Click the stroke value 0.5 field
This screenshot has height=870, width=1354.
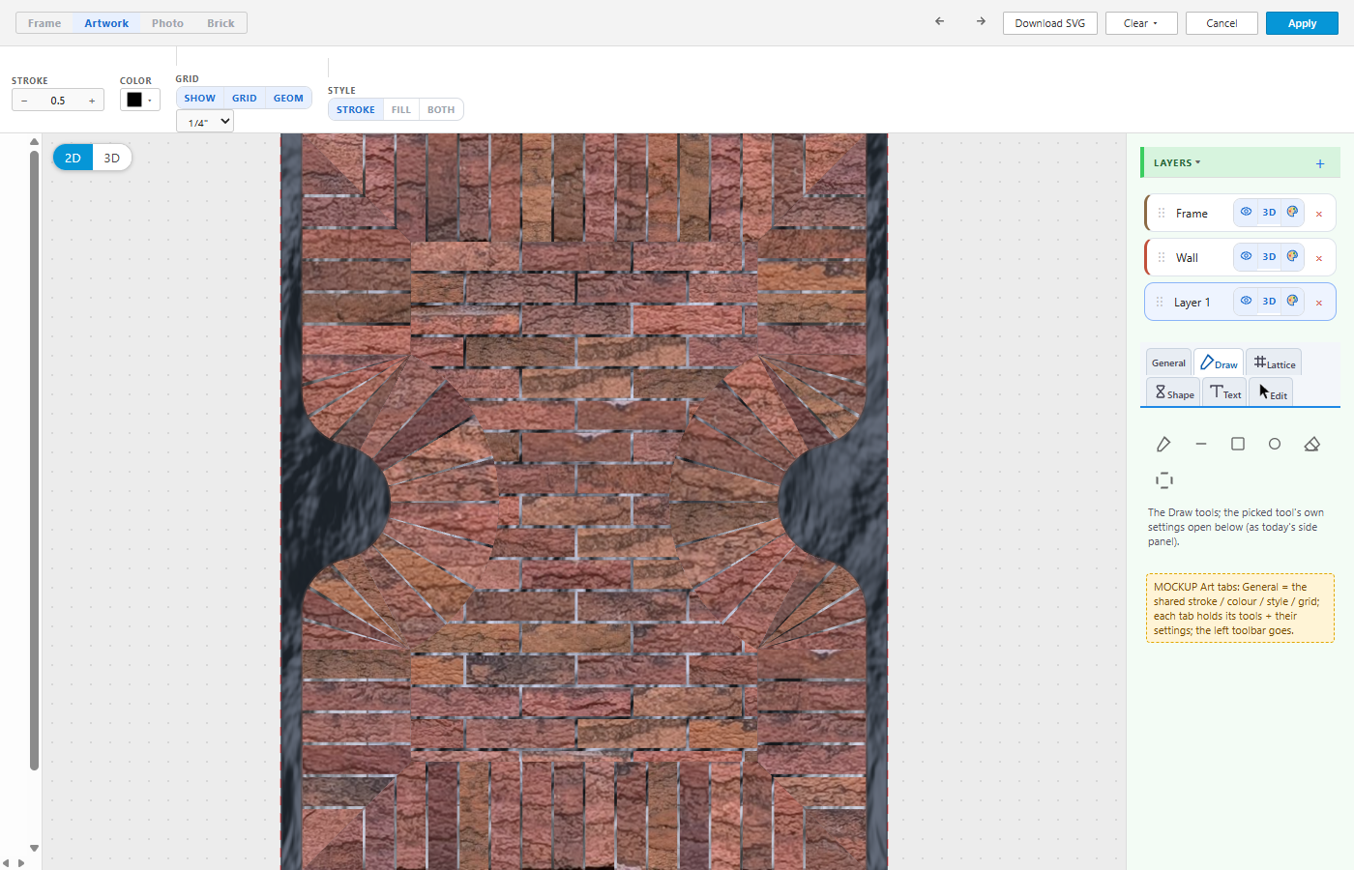(58, 101)
